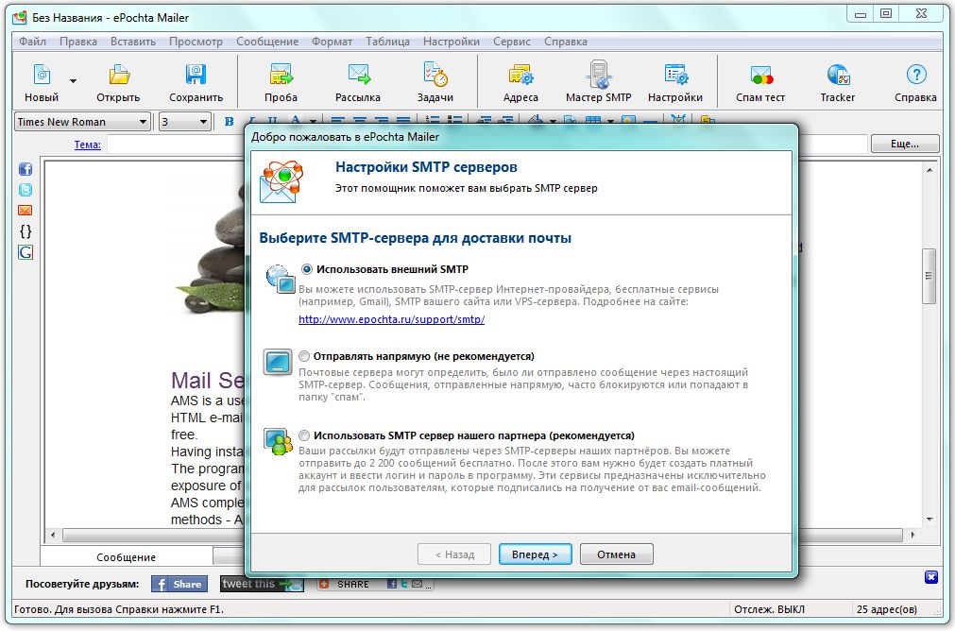Click the < Назад button

coord(454,554)
